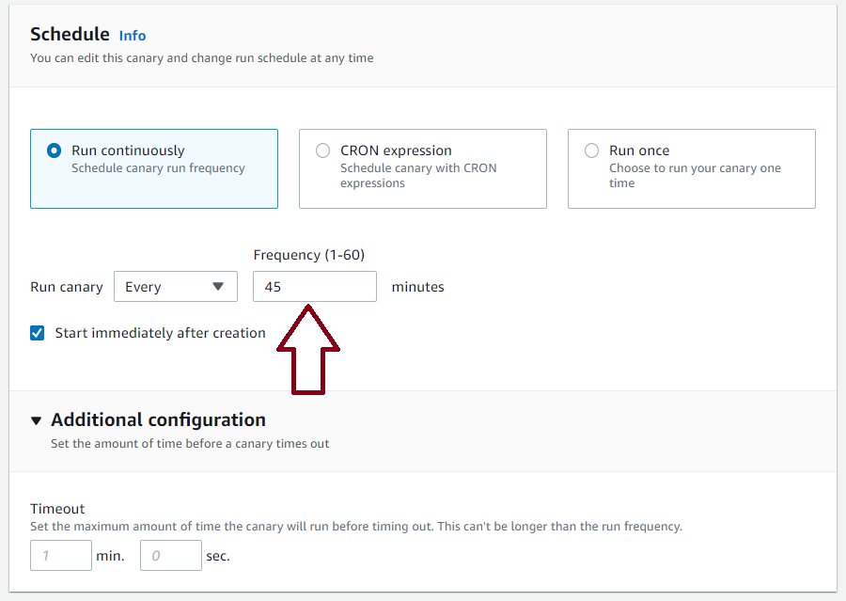Click the Frequency field showing 45

[315, 287]
